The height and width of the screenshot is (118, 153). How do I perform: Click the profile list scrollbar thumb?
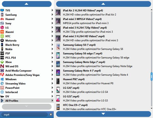click(x=151, y=77)
